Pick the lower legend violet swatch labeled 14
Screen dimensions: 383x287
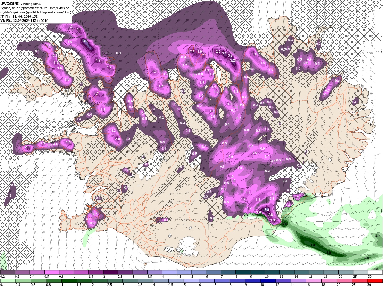[x=299, y=281]
